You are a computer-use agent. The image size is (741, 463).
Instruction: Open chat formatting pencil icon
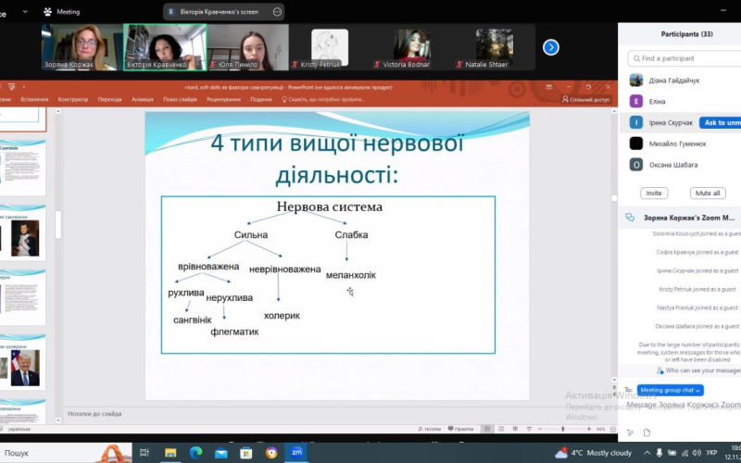coord(630,432)
